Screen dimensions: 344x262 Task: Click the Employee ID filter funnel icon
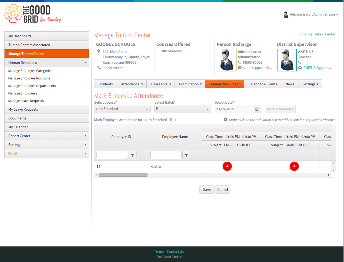pos(133,155)
